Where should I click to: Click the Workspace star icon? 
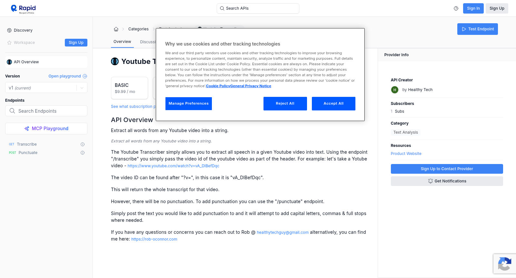coord(9,43)
